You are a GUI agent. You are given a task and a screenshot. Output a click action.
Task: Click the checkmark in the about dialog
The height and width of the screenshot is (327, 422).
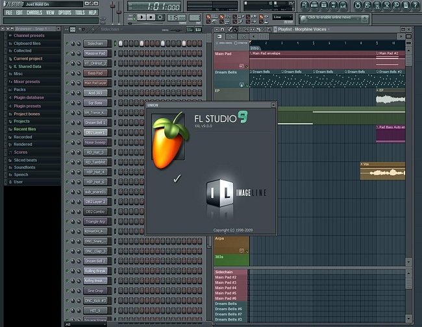pos(177,178)
